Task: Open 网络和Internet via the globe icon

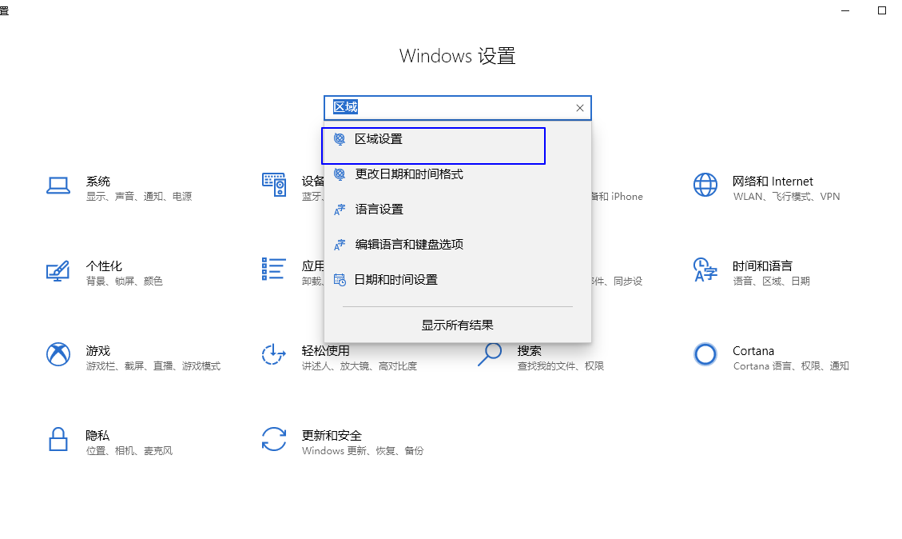Action: (705, 184)
